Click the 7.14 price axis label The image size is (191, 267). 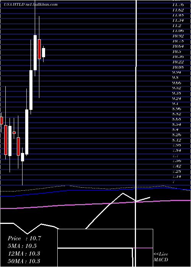[x=176, y=176]
